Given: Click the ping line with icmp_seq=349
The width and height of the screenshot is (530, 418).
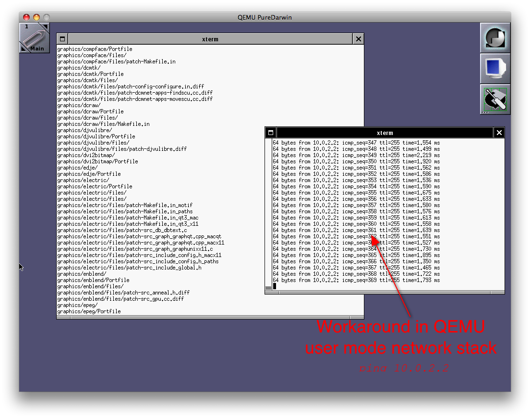Looking at the screenshot, I should [356, 156].
